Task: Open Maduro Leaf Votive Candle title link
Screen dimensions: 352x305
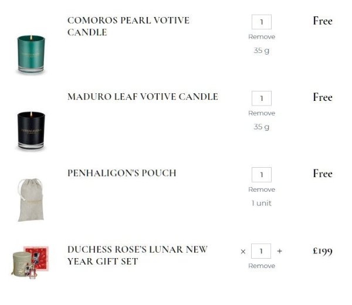Action: (143, 97)
